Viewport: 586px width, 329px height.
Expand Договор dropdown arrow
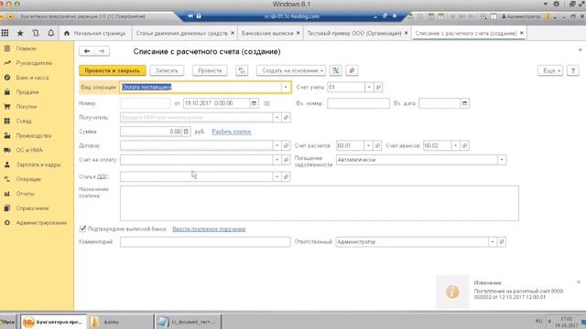[277, 145]
